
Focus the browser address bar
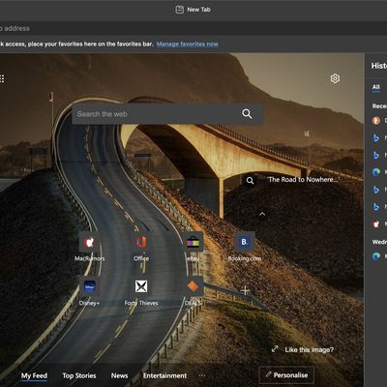(x=193, y=28)
